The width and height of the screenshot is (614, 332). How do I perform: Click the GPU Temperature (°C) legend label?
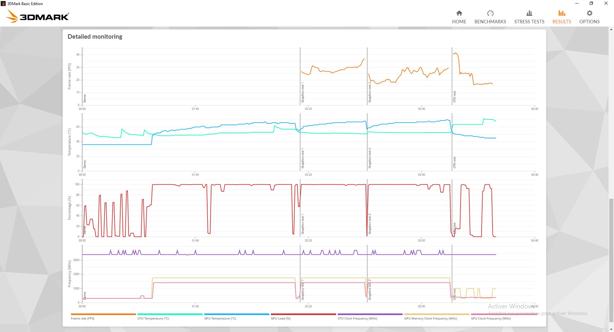[220, 318]
